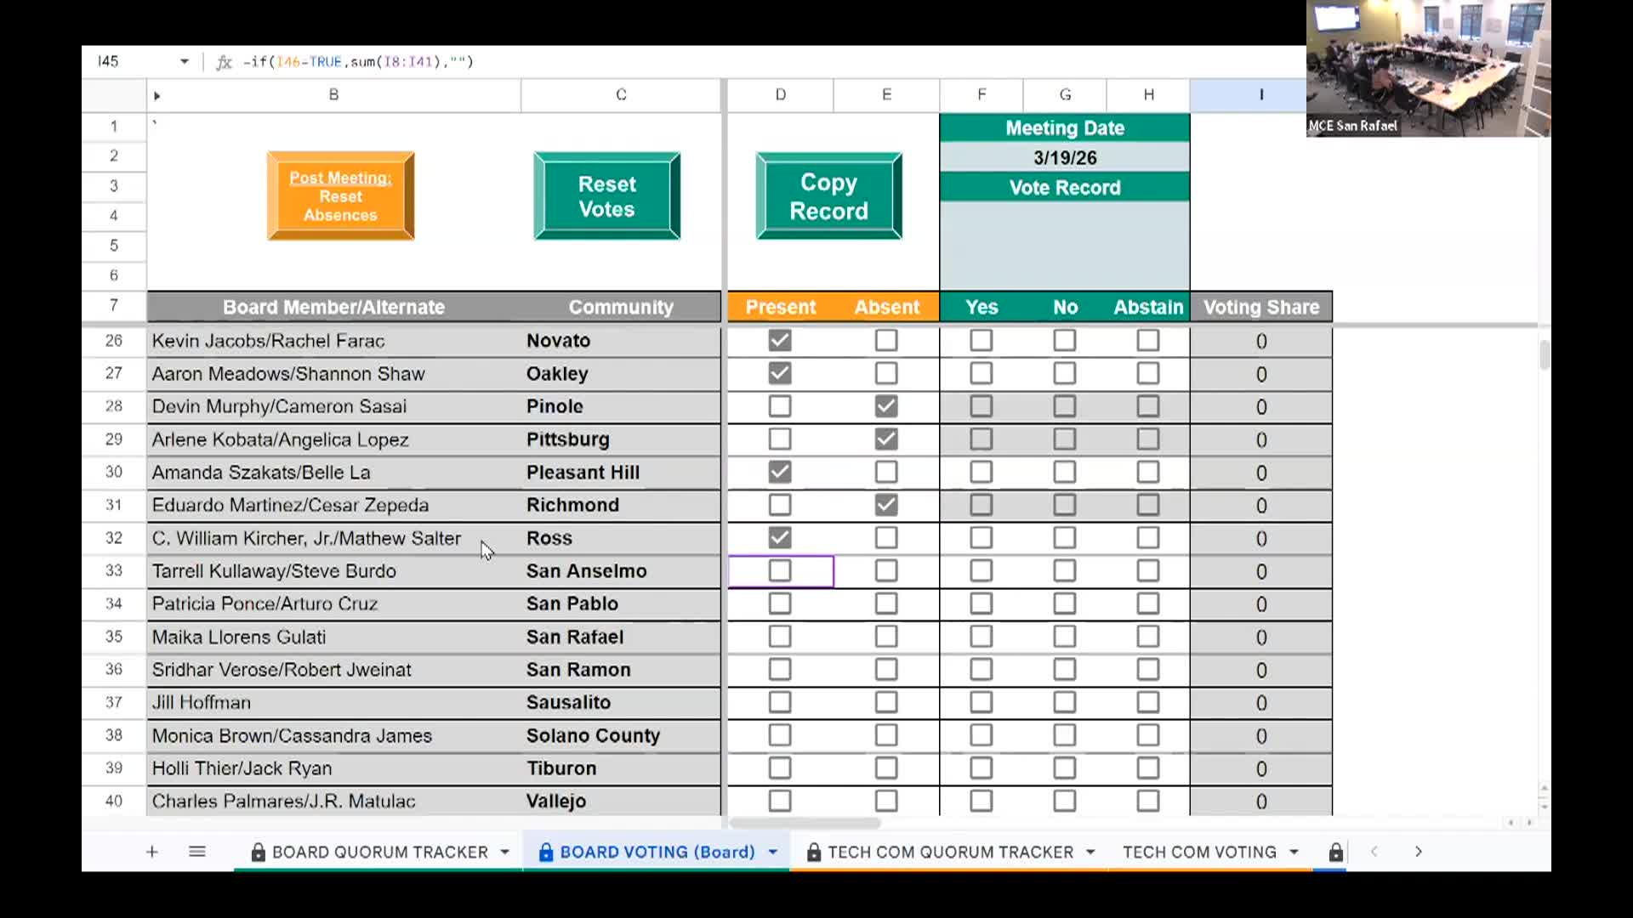This screenshot has width=1633, height=918.
Task: Switch to BOARD QUORUM TRACKER sheet
Action: point(379,852)
